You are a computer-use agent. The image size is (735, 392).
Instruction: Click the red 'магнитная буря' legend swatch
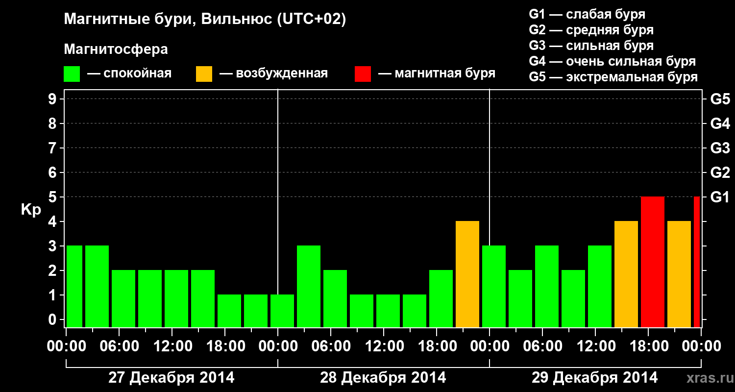click(363, 74)
